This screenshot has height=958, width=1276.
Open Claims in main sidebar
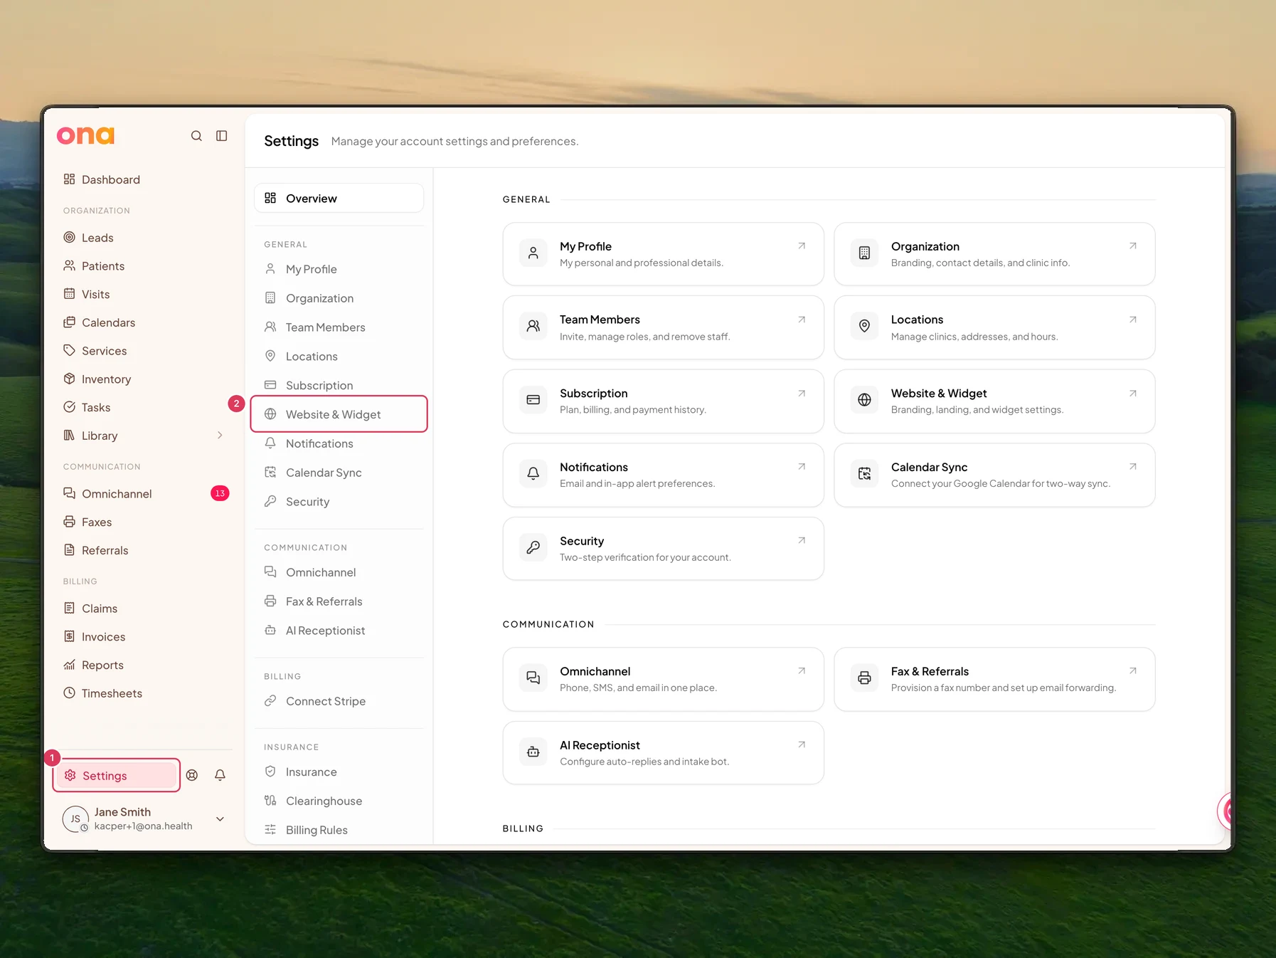click(144, 609)
